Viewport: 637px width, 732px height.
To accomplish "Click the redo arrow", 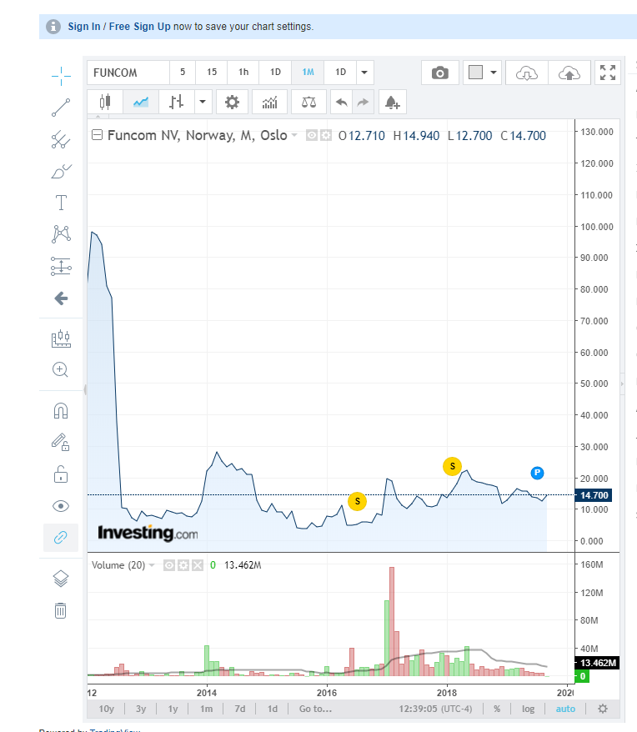I will 363,102.
